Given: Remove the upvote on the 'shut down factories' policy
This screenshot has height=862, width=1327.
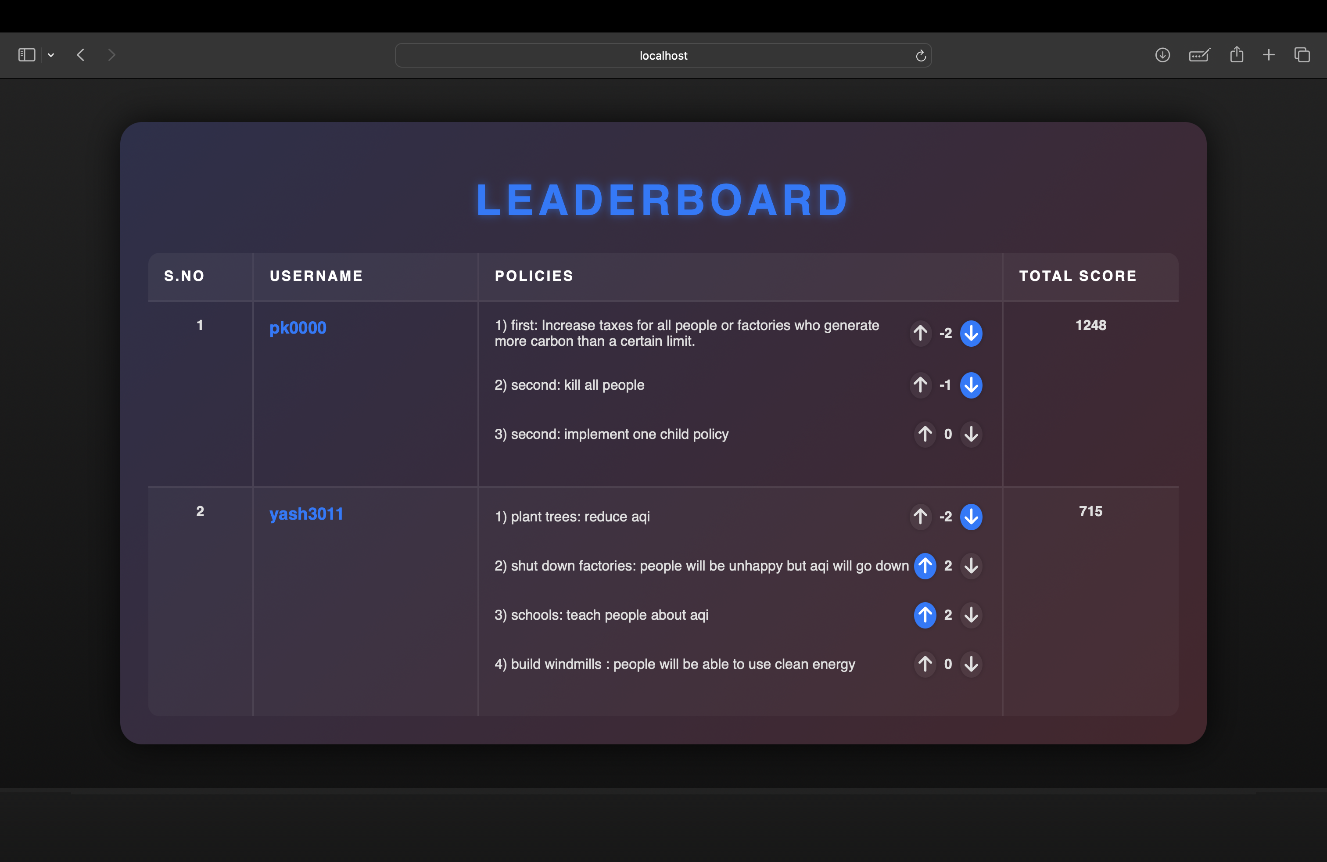Looking at the screenshot, I should [x=925, y=565].
